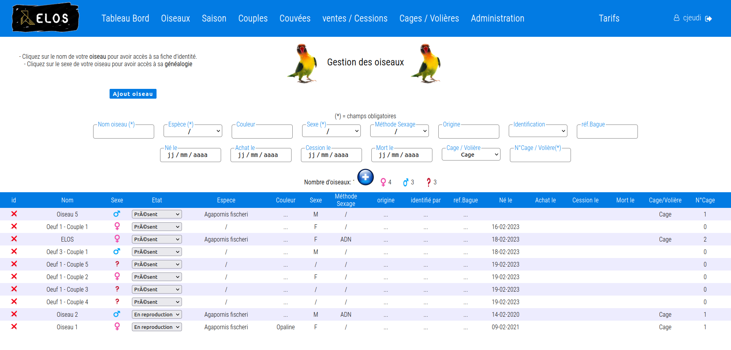Click the unknown sex icon of Oeuf 1 - Couple 5
731x350 pixels.
[117, 264]
